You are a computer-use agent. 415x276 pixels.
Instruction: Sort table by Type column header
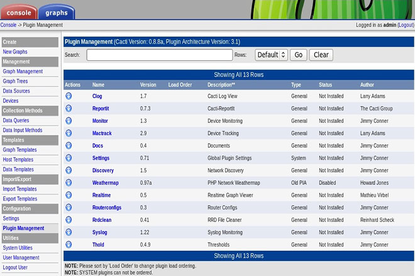click(296, 85)
